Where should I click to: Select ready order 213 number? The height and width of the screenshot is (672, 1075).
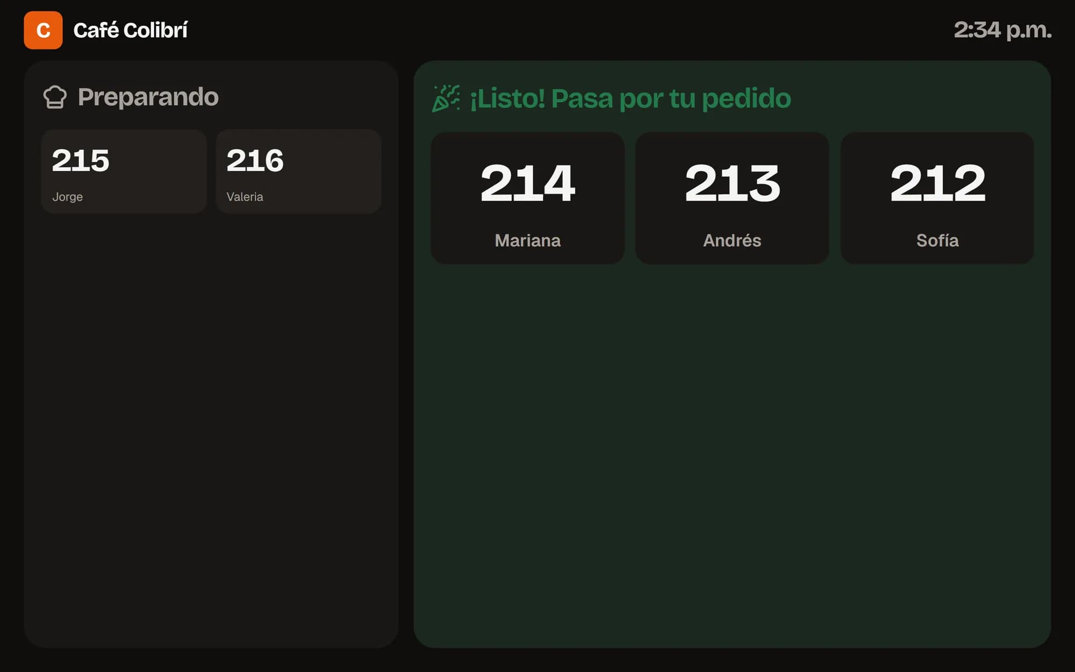tap(732, 183)
